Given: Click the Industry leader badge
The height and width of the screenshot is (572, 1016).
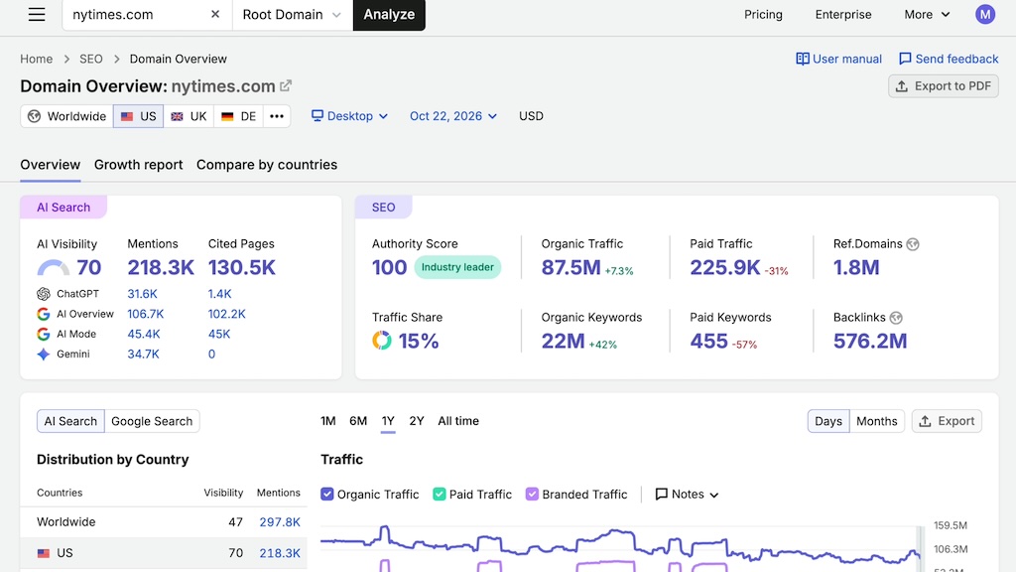Looking at the screenshot, I should [457, 267].
